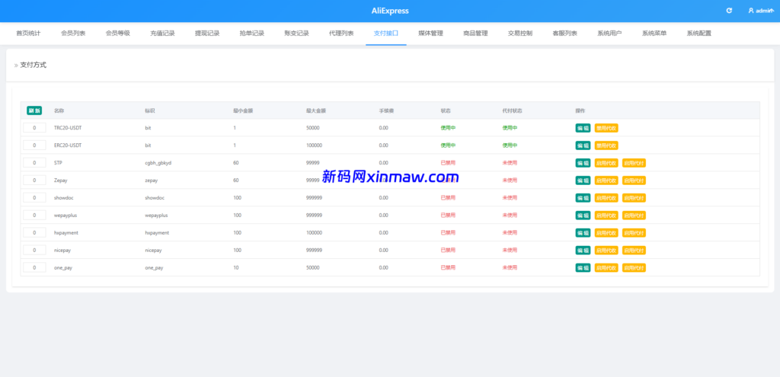Click the sort input for nicepay
780x377 pixels.
[x=35, y=250]
